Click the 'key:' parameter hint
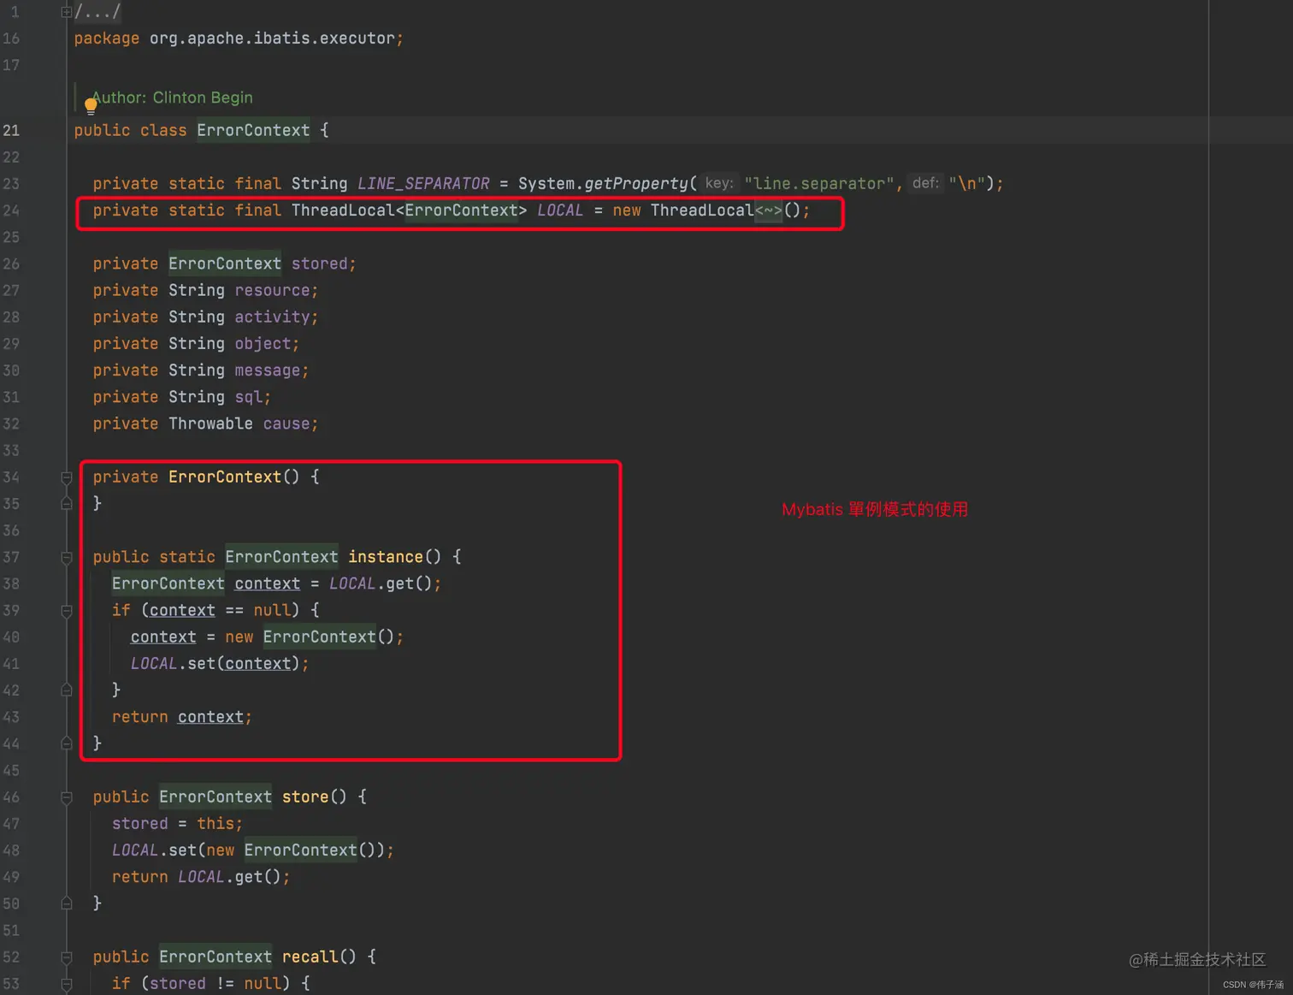This screenshot has width=1293, height=995. [719, 183]
